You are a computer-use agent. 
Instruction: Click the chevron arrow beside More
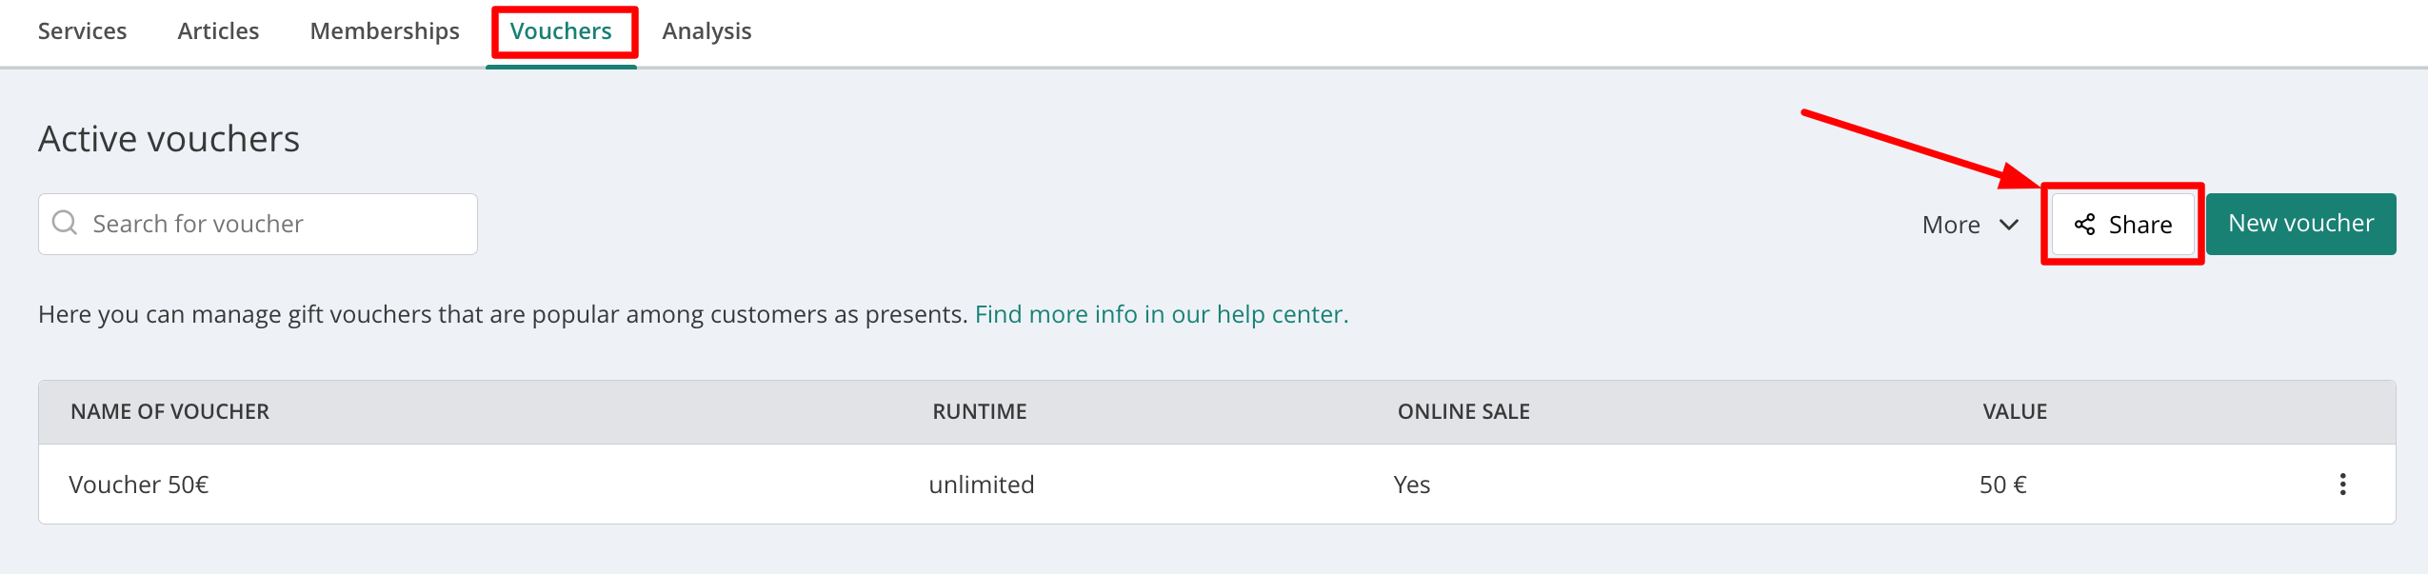[2009, 225]
